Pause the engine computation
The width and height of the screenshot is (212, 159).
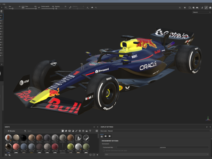185,8
